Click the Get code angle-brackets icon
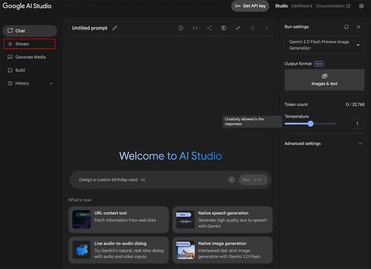Viewport: 371px width, 269px height. [x=195, y=28]
